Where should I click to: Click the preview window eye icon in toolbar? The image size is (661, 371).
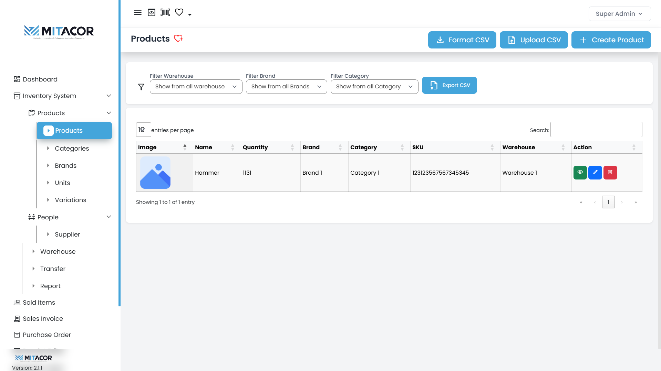[x=152, y=13]
